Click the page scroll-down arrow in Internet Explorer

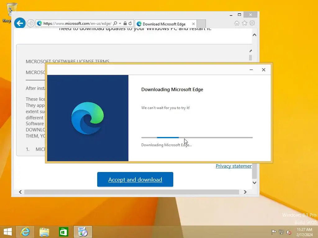(255, 183)
